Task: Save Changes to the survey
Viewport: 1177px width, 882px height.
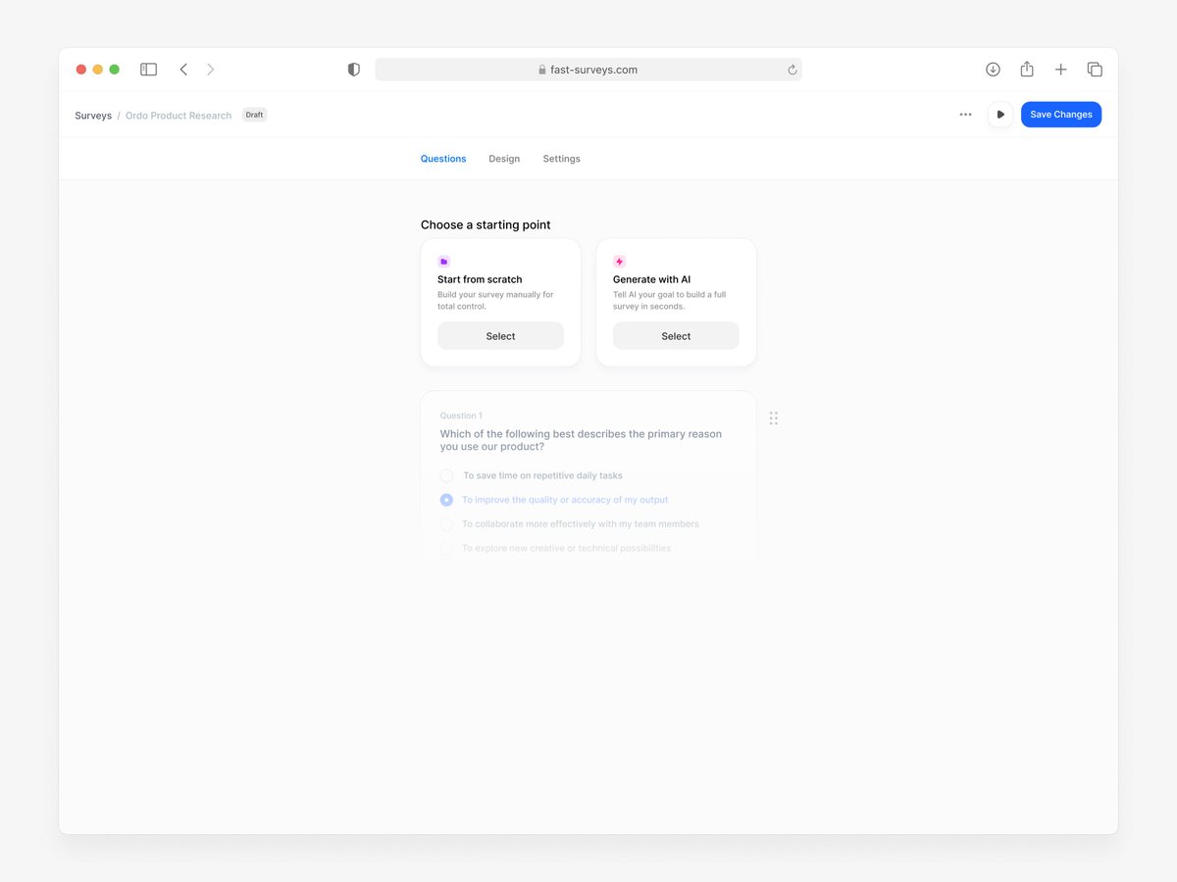Action: [1061, 115]
